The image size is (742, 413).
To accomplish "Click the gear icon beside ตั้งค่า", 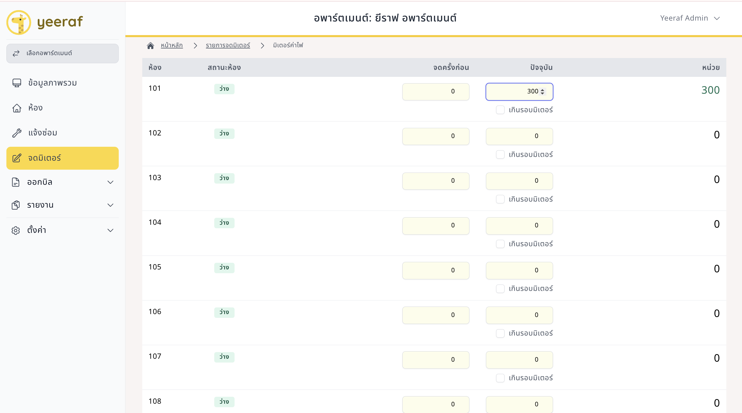I will pyautogui.click(x=16, y=230).
